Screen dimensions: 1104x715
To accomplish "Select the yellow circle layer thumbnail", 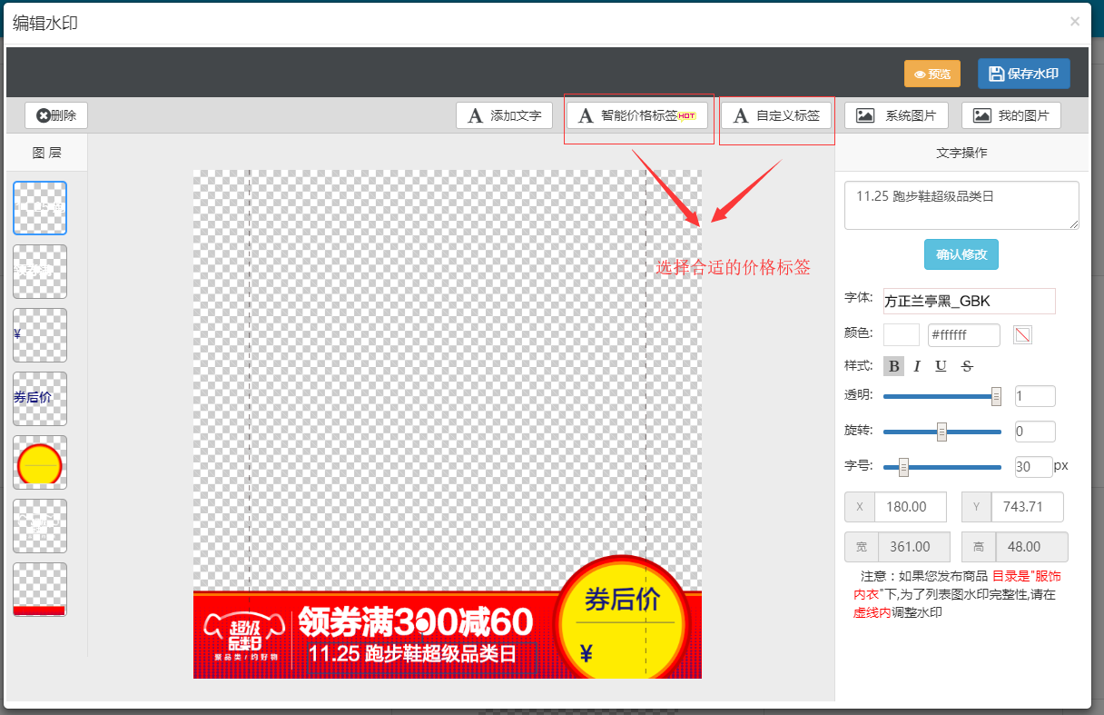I will 40,462.
